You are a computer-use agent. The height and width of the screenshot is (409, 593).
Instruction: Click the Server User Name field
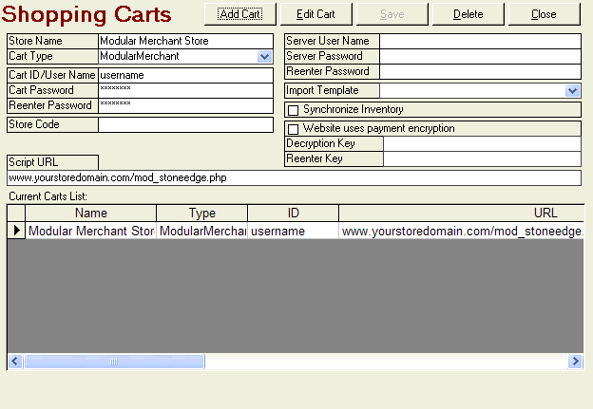click(480, 41)
